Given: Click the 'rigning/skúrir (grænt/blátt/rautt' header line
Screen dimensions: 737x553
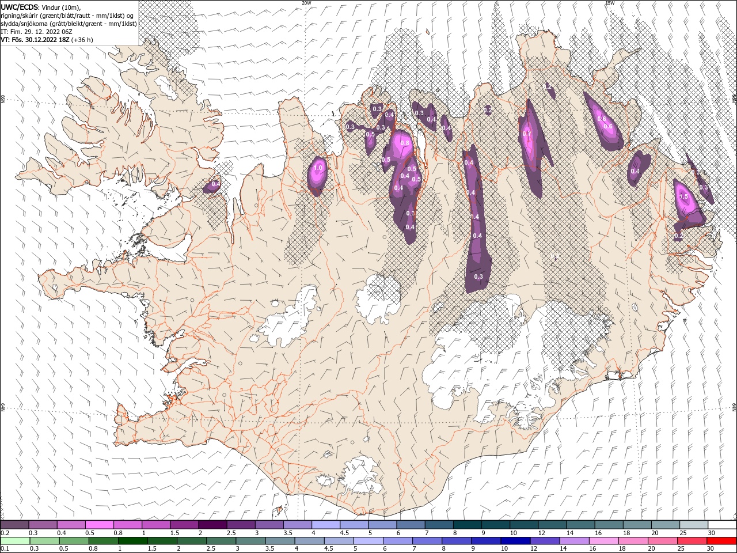Looking at the screenshot, I should [67, 16].
